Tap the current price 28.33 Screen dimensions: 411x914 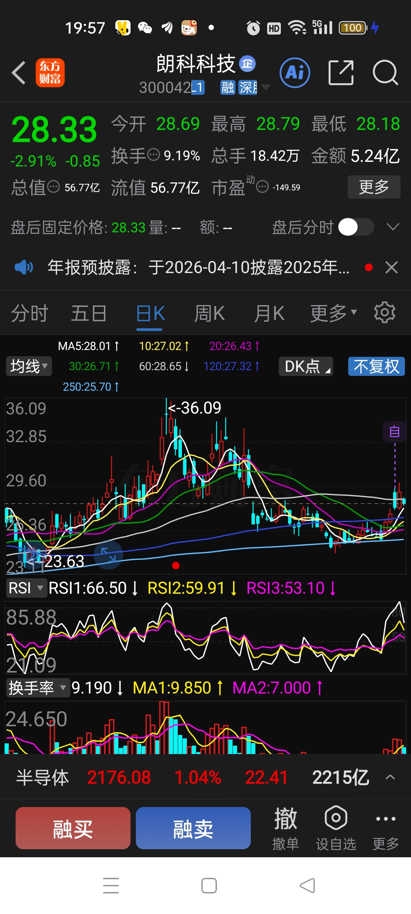[54, 129]
